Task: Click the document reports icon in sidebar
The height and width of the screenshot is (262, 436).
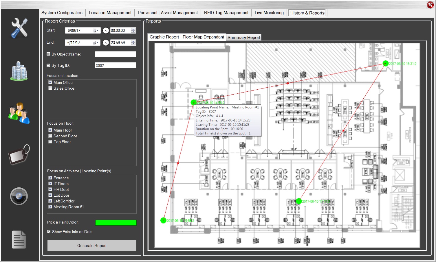Action: point(19,239)
